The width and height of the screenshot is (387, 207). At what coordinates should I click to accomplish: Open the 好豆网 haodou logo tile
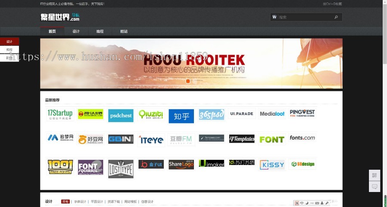pyautogui.click(x=91, y=139)
